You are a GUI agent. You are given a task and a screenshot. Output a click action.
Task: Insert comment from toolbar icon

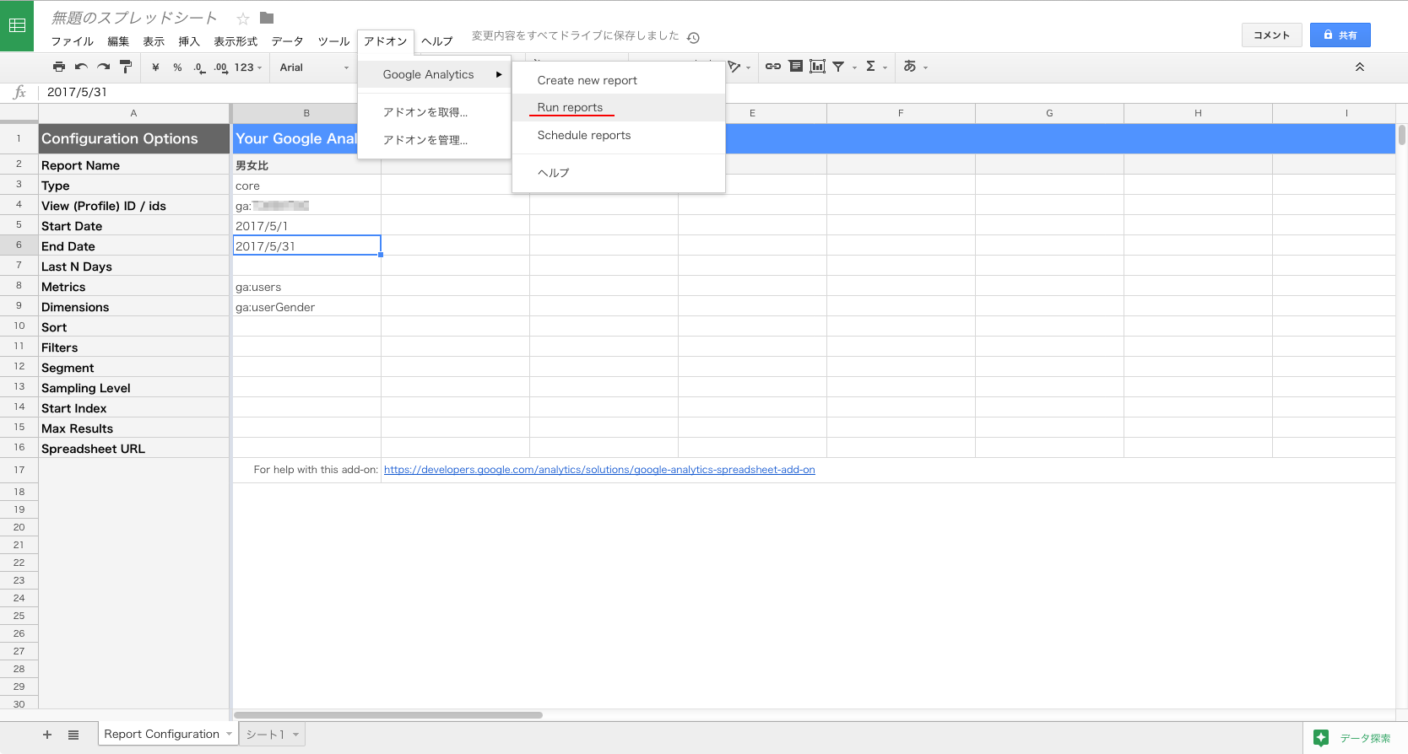795,66
